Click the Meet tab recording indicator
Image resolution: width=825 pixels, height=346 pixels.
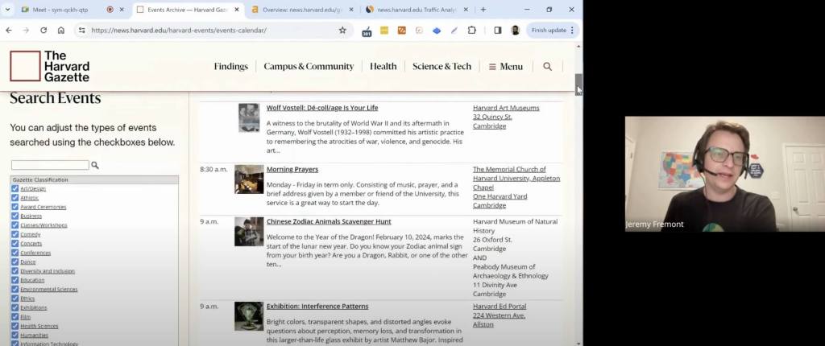(110, 10)
